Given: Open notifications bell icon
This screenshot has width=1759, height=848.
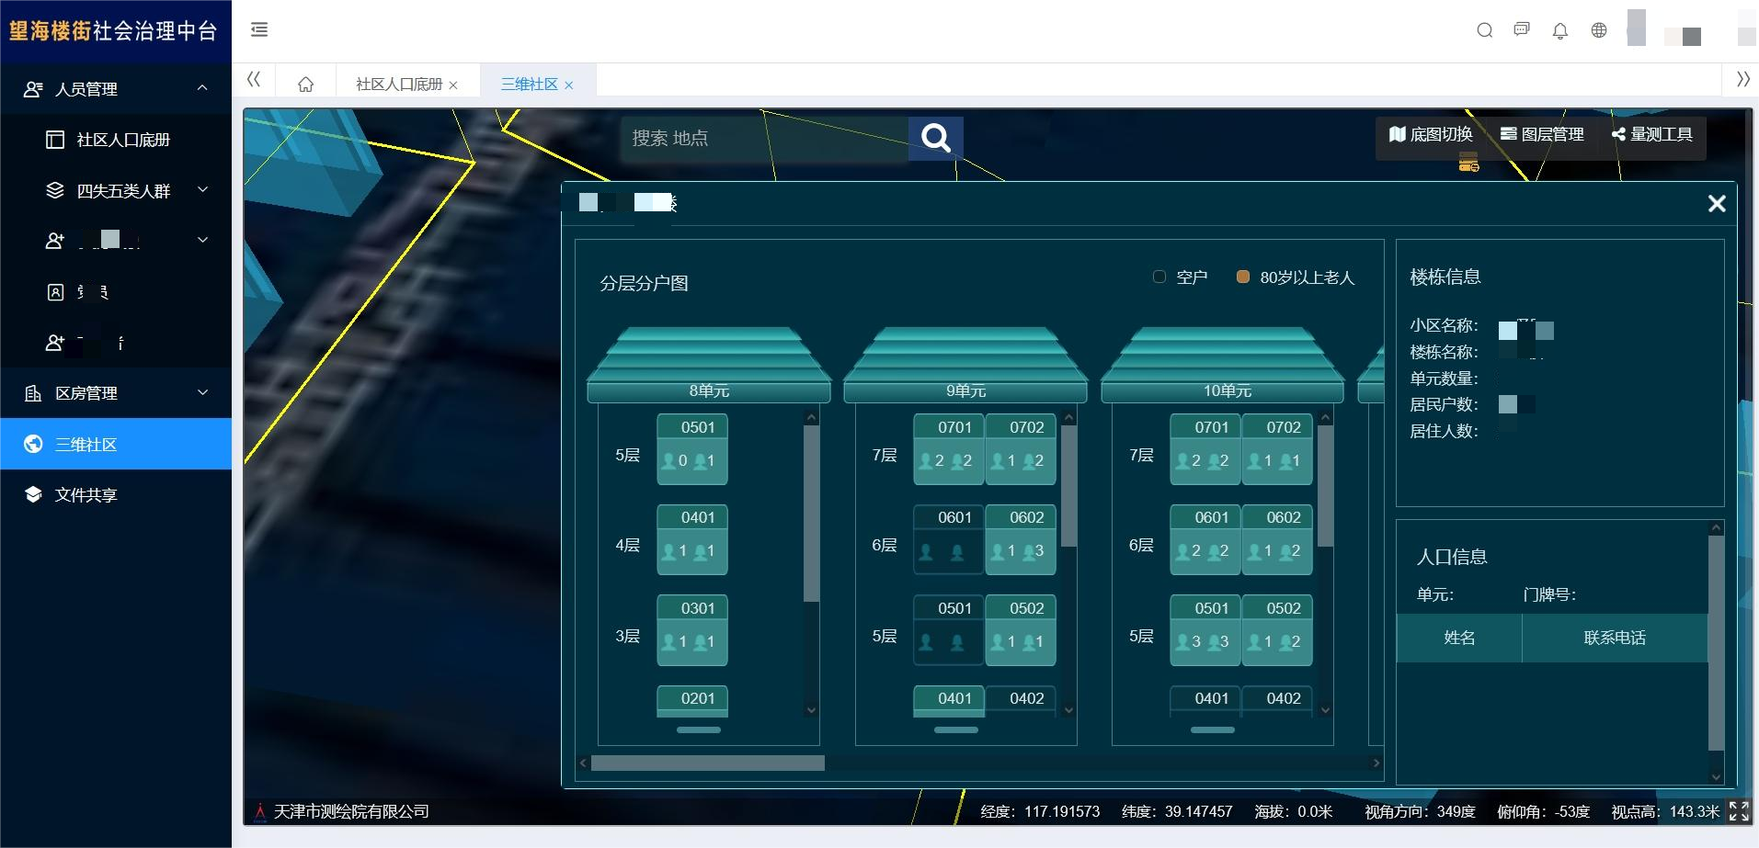Looking at the screenshot, I should tap(1559, 31).
